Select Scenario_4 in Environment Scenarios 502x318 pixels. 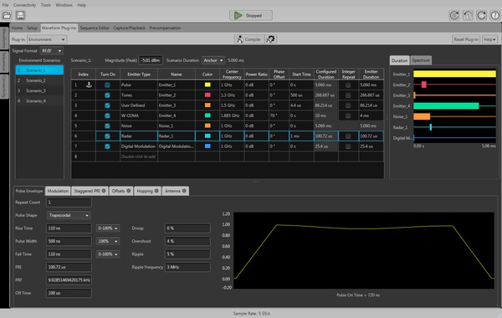coord(39,101)
